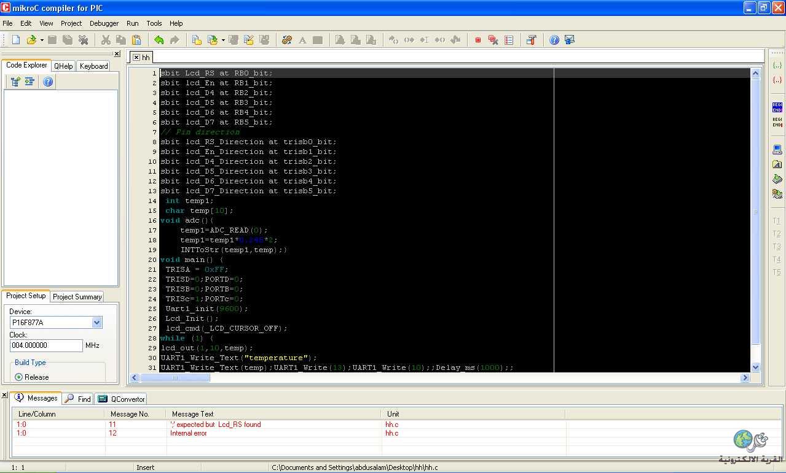Click the Code Explorer help icon
Image resolution: width=786 pixels, height=473 pixels.
tap(48, 82)
